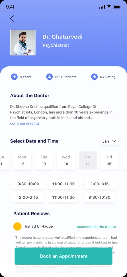The image size is (127, 277).
Task: Click the recommends the doctor label
Action: pyautogui.click(x=96, y=227)
